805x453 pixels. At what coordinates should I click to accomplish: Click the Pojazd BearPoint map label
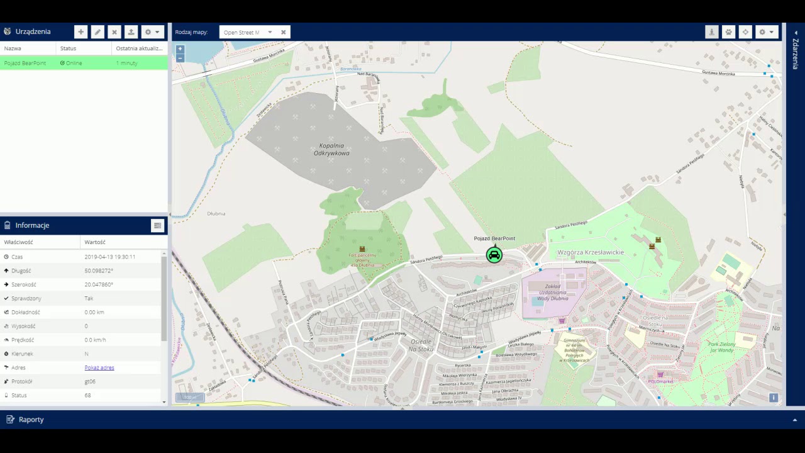494,238
